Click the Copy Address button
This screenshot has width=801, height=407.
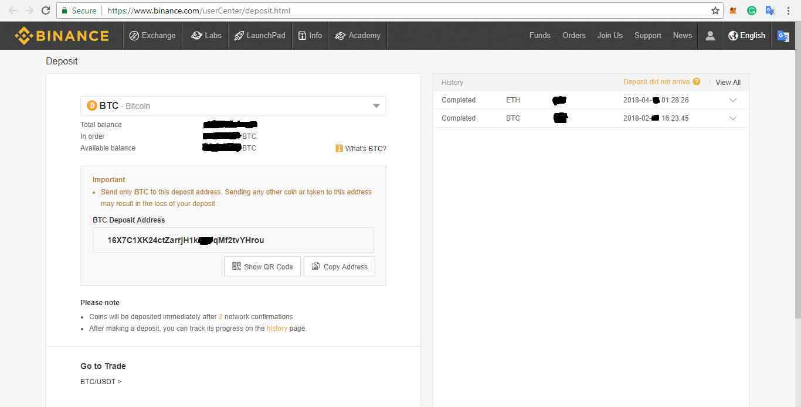pyautogui.click(x=340, y=266)
